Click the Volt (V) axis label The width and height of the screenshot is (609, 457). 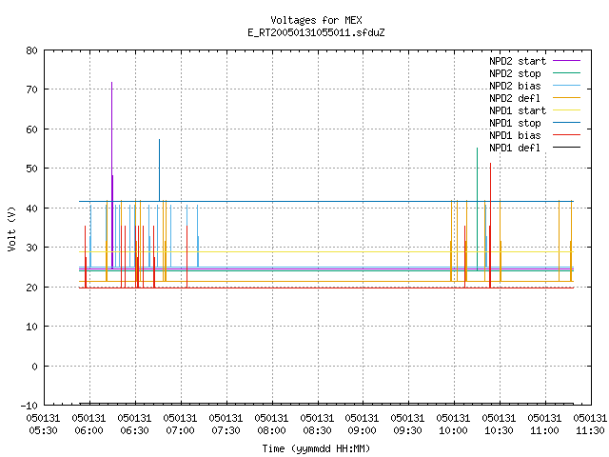11,228
